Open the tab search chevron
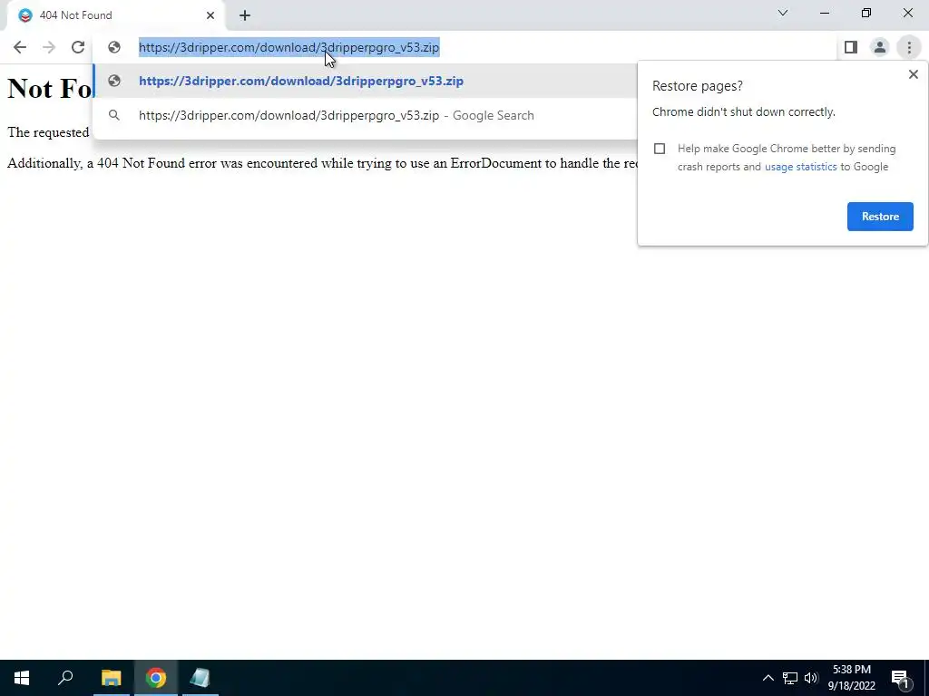Screen dimensions: 929x696 [x=783, y=13]
